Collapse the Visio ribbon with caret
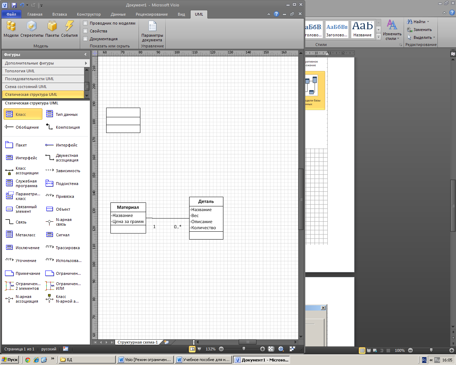This screenshot has width=456, height=365. (x=269, y=14)
